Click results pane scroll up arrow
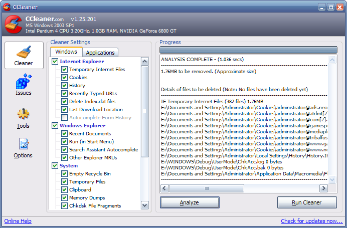 (x=332, y=60)
